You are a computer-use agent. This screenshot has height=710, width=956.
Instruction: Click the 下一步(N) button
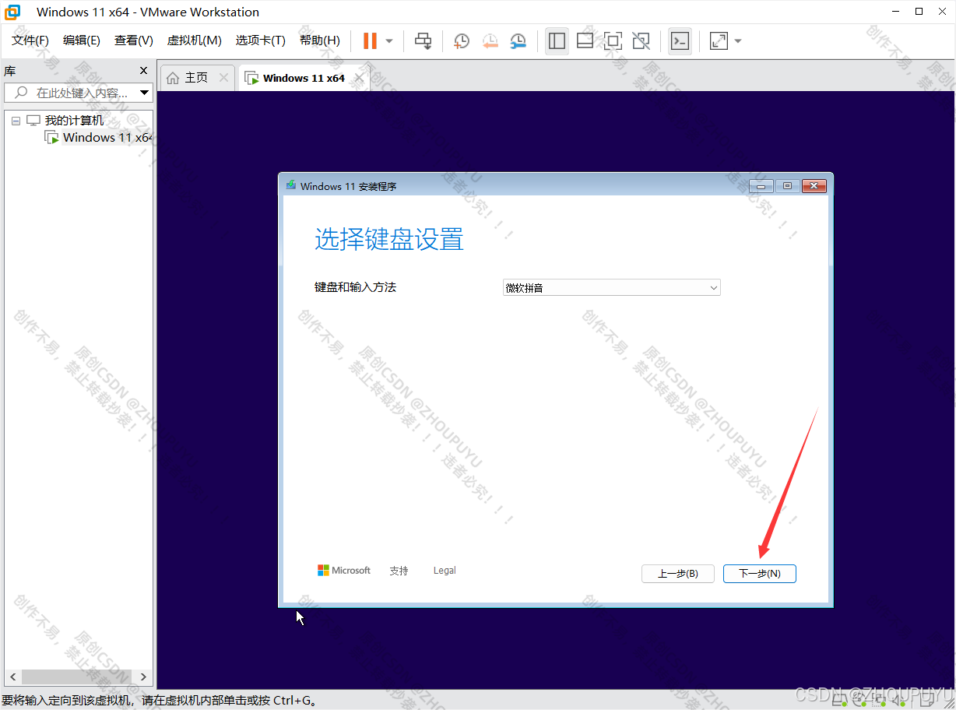760,574
